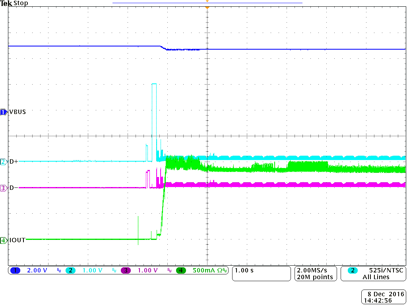Toggle bandwidth limit BW on channel 3
407x305 pixels.
click(171, 271)
